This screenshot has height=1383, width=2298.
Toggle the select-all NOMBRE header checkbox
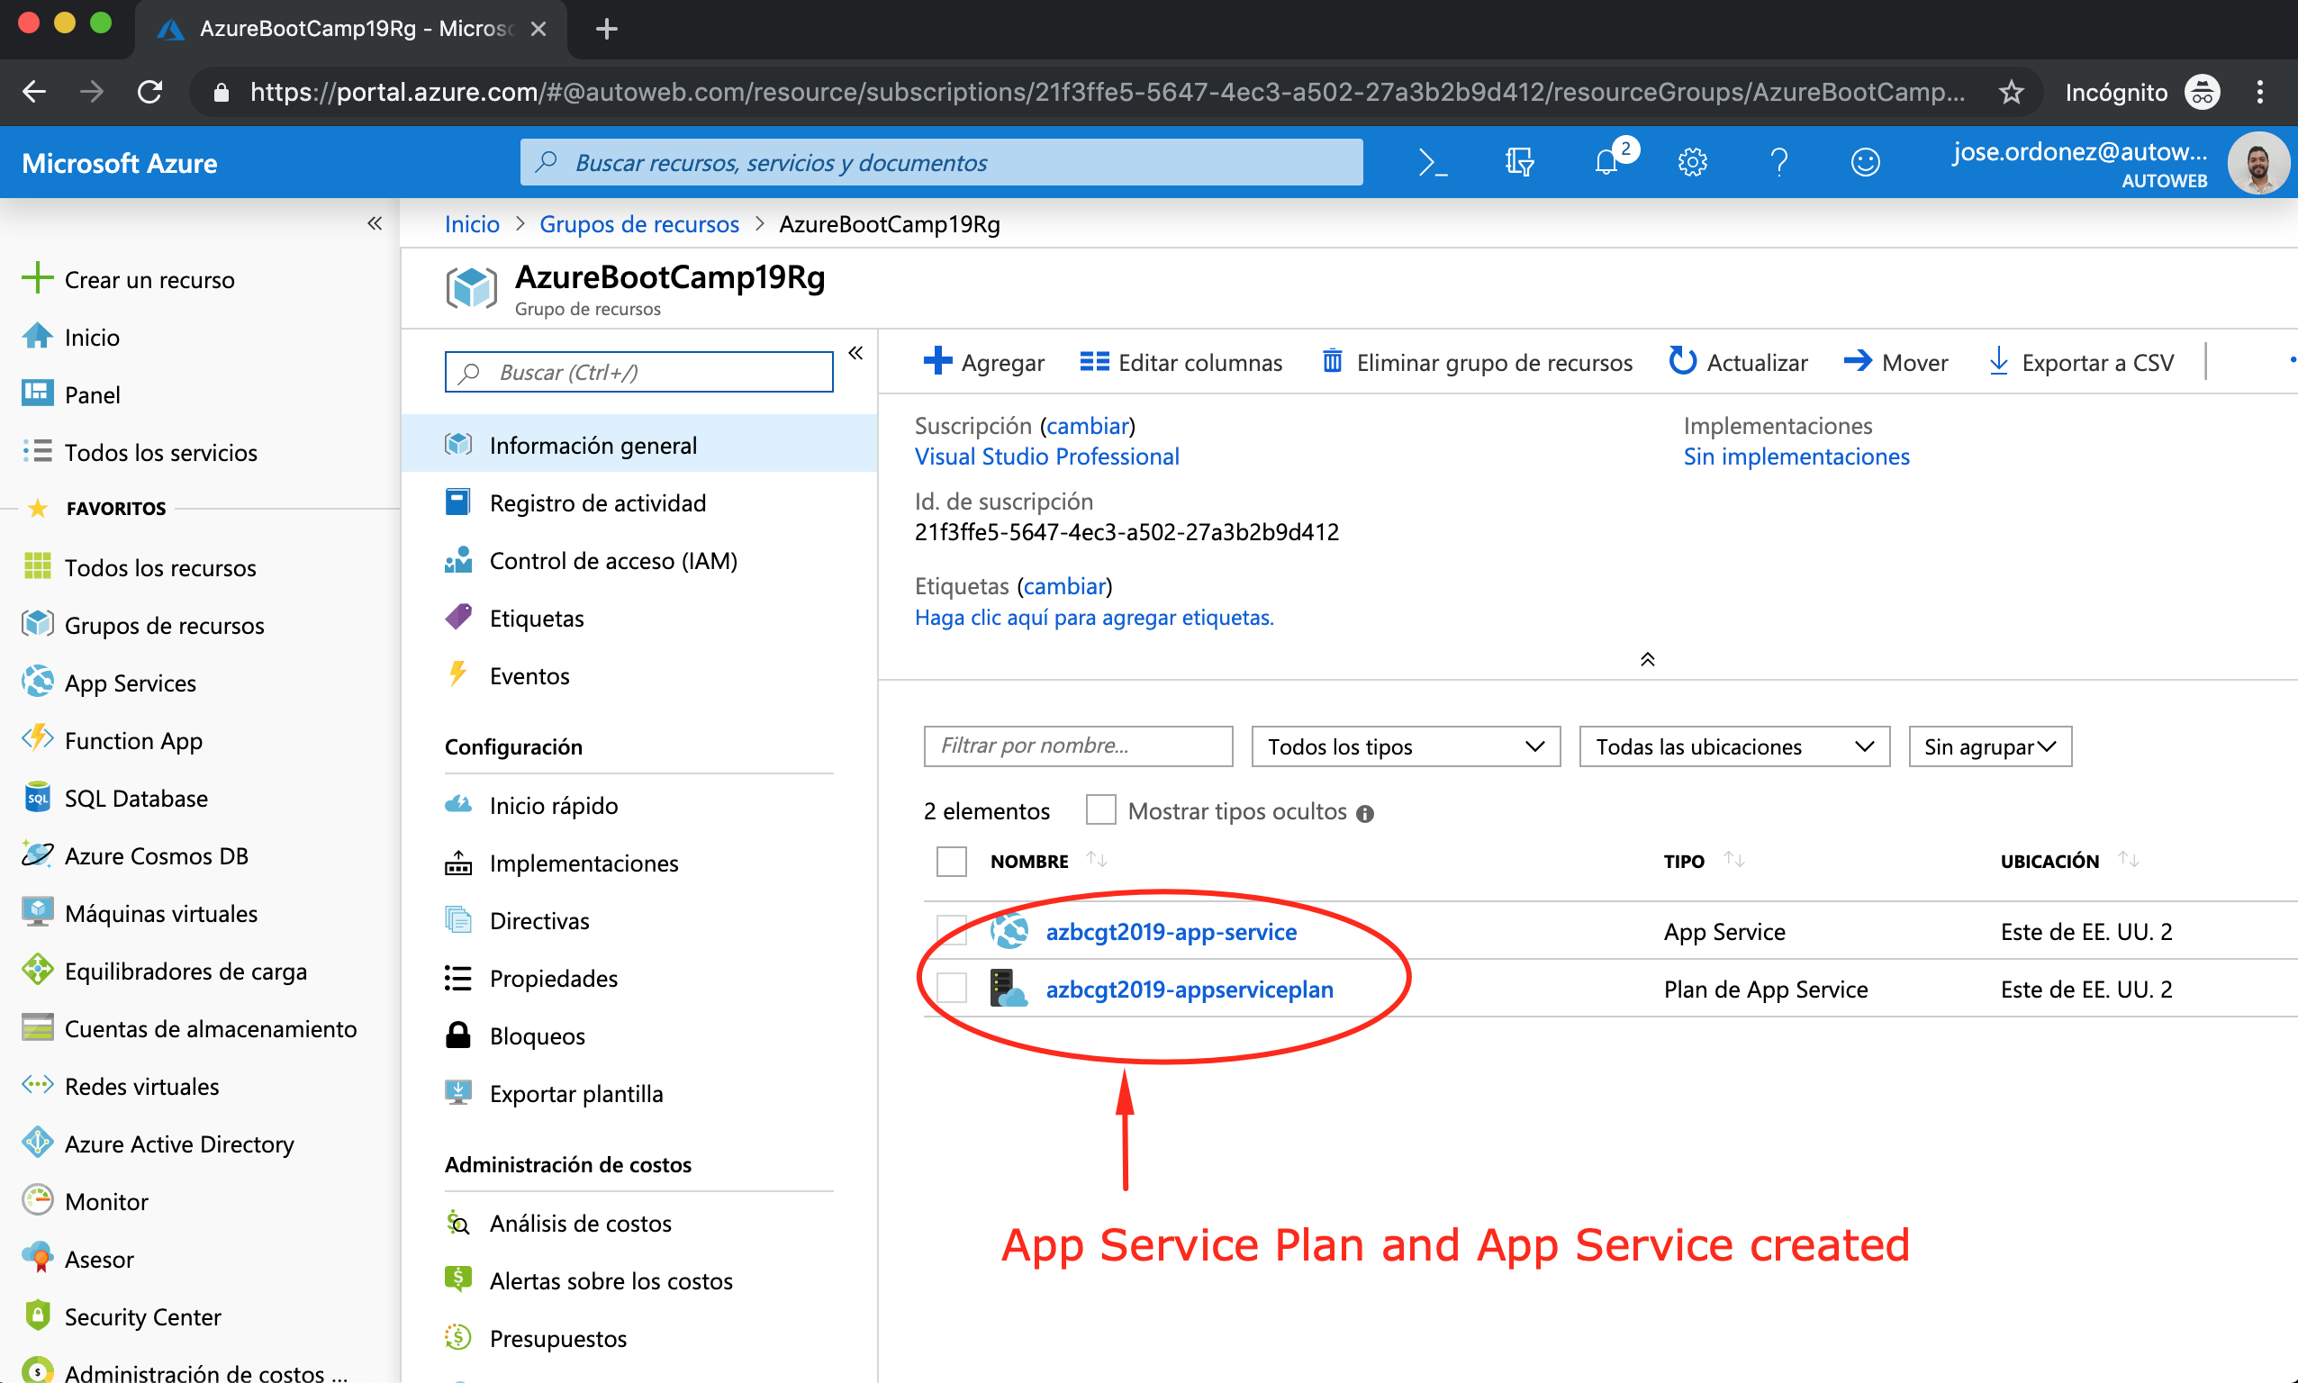click(x=952, y=860)
